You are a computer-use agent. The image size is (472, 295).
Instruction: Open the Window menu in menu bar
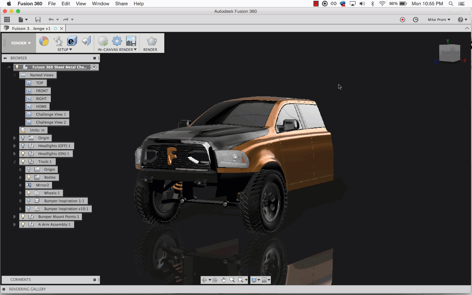(x=100, y=4)
